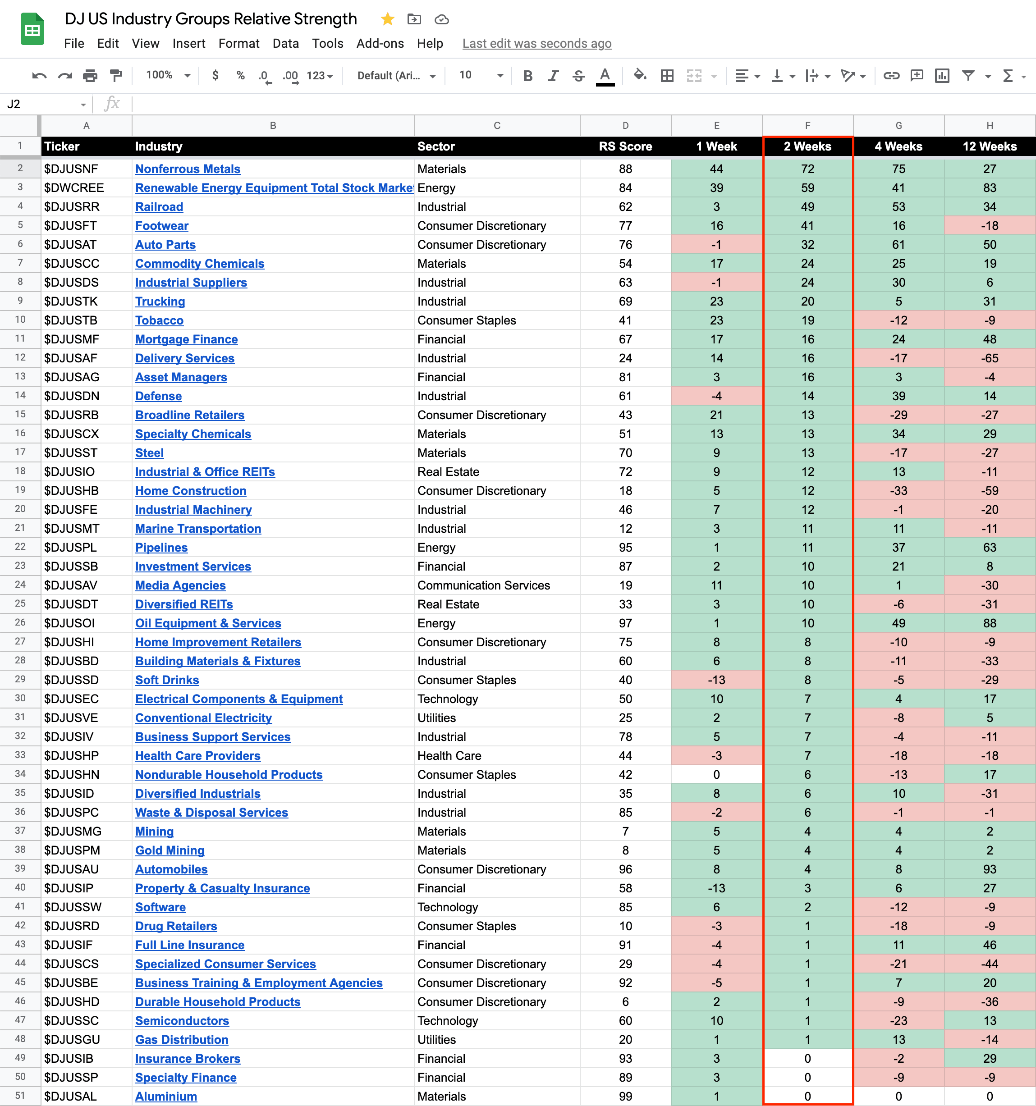
Task: Open the fill color bucket
Action: point(640,75)
